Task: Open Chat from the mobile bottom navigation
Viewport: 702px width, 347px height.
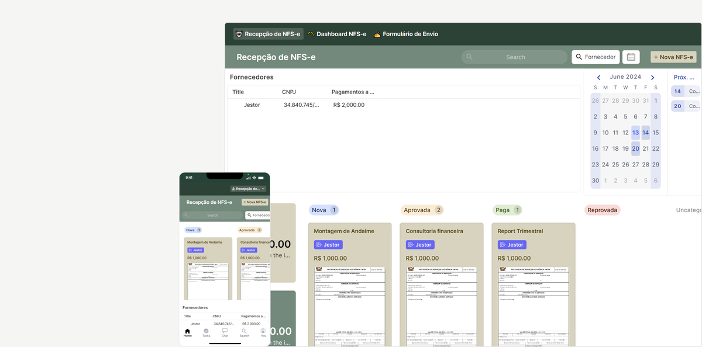Action: (x=225, y=332)
